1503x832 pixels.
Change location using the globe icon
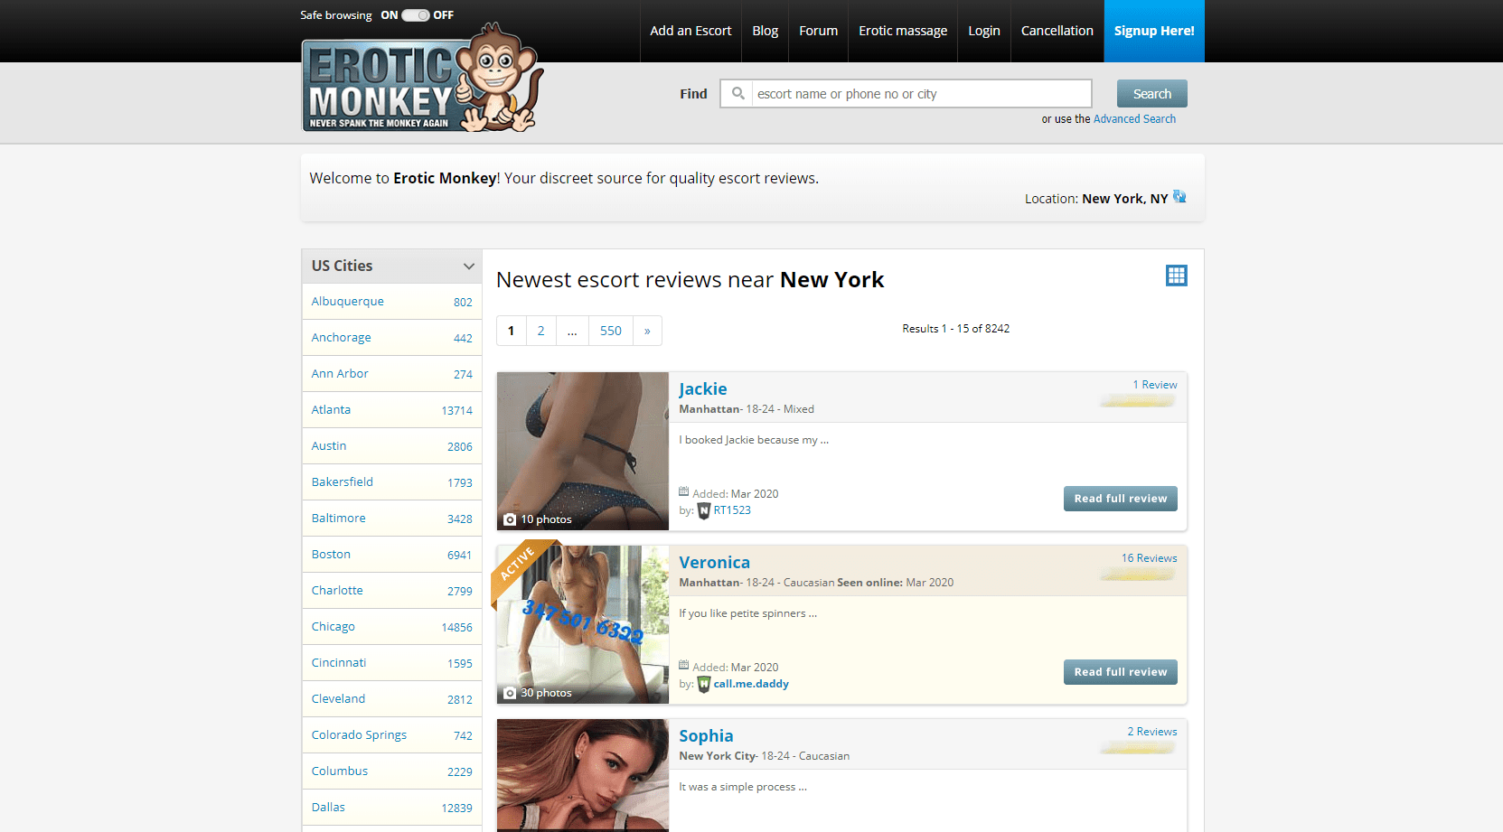(x=1179, y=197)
